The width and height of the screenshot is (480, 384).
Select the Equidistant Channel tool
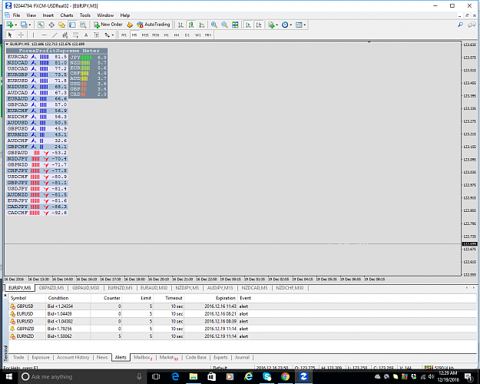click(x=65, y=35)
